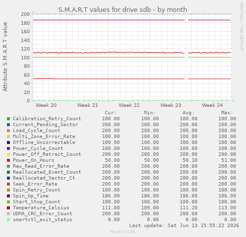Viewport: 246px width, 237px height.
Task: Select the UDMA_CRC_Error_Count legend label
Action: [43, 214]
